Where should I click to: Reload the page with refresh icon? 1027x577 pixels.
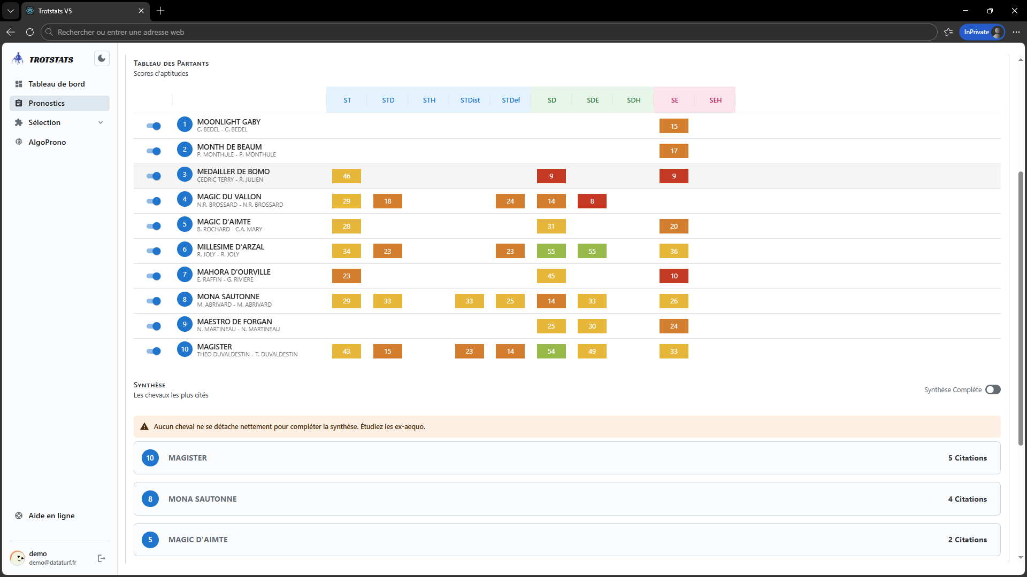[x=30, y=32]
